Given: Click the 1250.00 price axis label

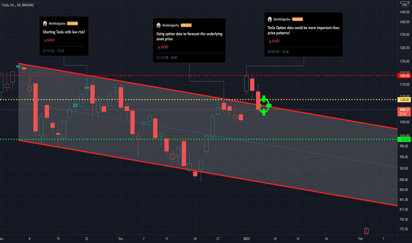Looking at the screenshot, I should point(404,61).
